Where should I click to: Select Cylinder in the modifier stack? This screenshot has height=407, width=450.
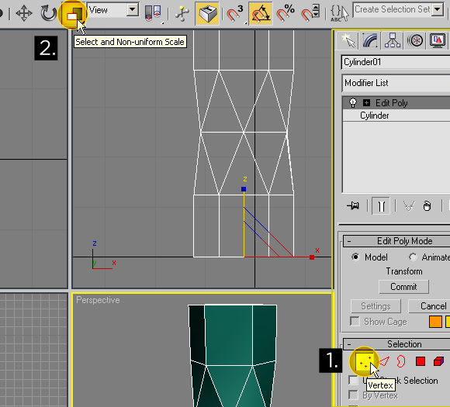374,116
